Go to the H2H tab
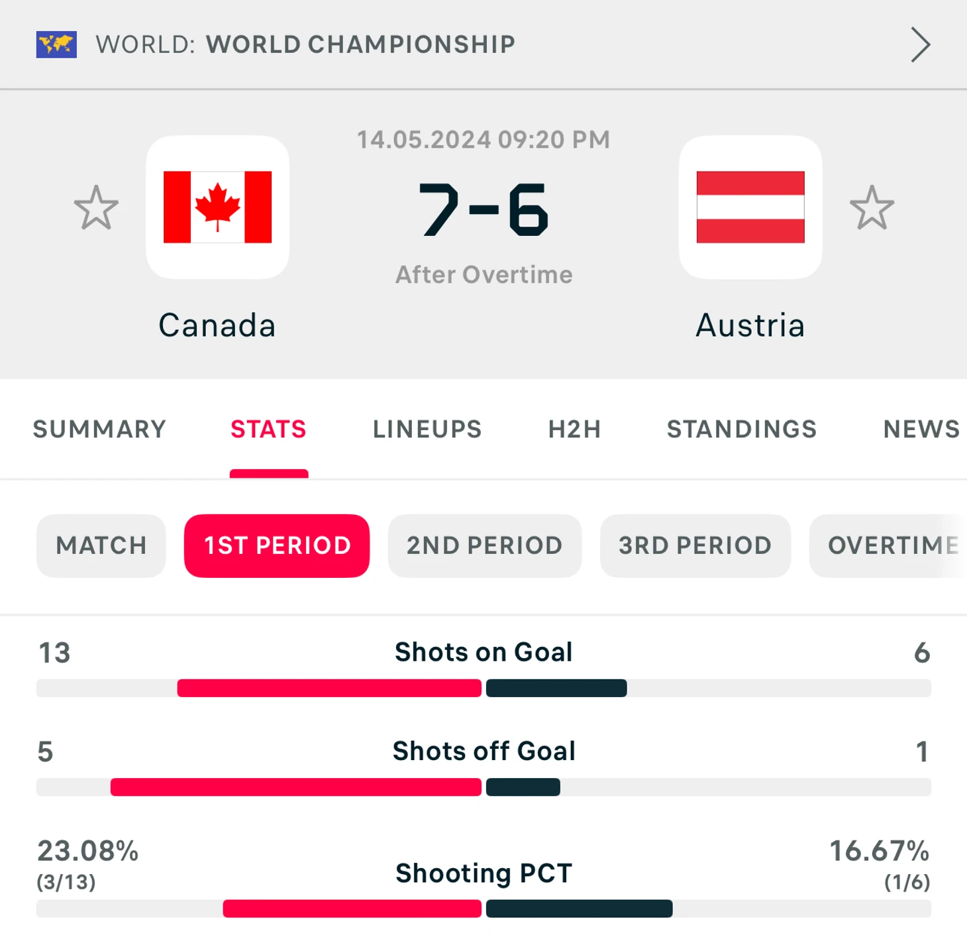 pos(574,429)
